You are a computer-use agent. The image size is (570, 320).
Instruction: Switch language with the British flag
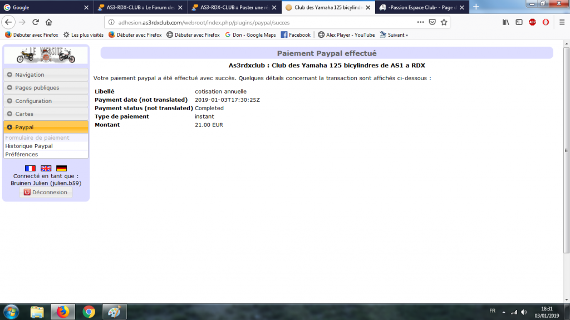(x=46, y=168)
